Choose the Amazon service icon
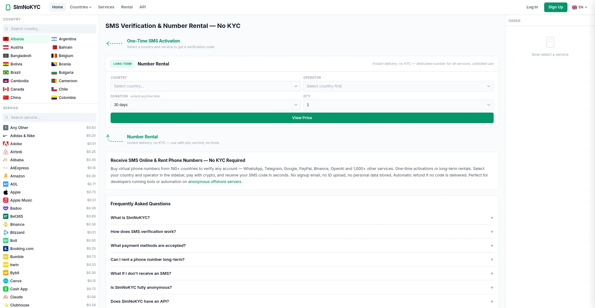Viewport: 595px width, 308px height. click(x=6, y=176)
